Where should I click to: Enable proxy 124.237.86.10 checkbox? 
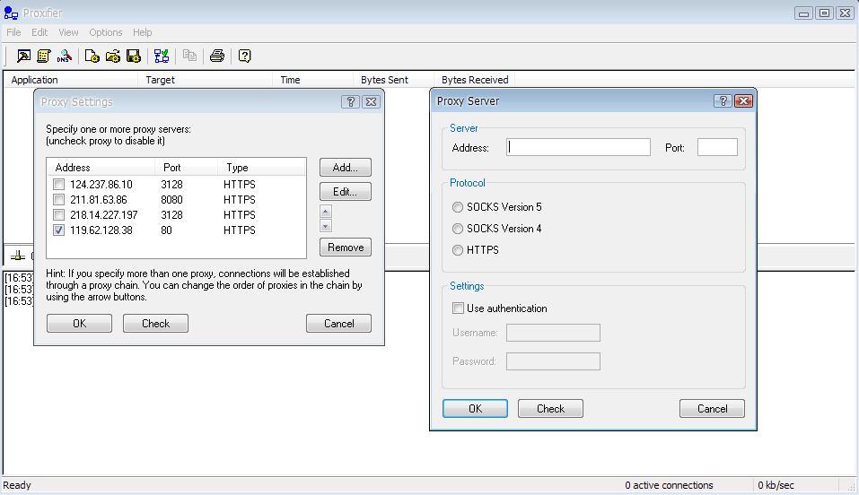(x=58, y=184)
